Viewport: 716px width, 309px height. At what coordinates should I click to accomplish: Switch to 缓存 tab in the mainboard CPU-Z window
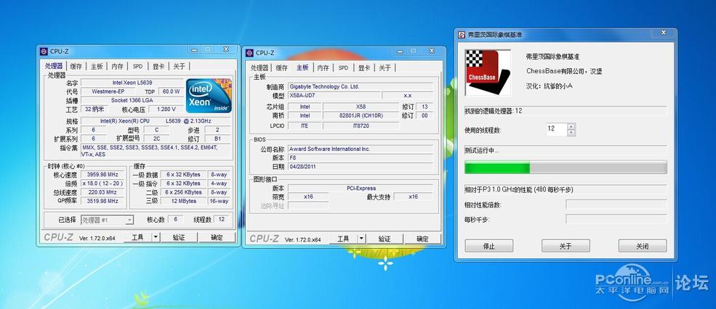282,67
